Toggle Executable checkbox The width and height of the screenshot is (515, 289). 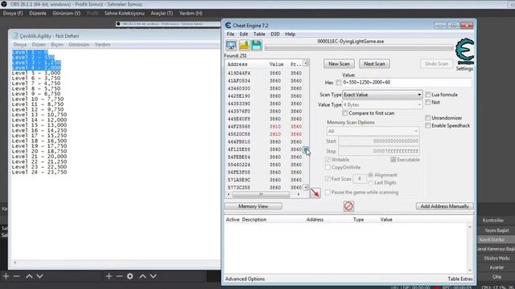click(x=393, y=160)
